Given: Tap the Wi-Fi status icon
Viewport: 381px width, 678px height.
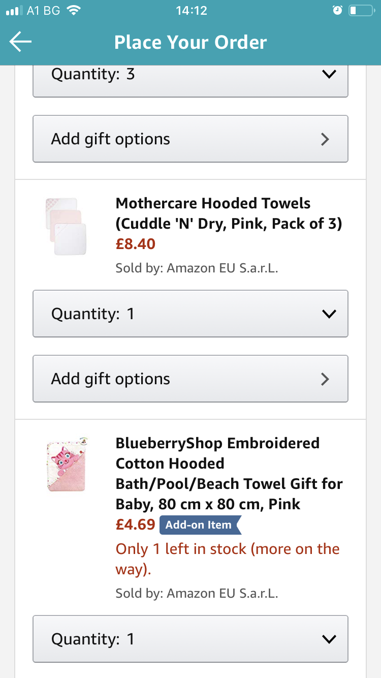Looking at the screenshot, I should coord(74,11).
